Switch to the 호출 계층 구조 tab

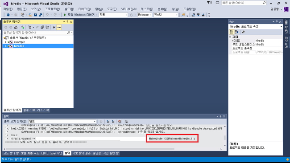[30, 153]
